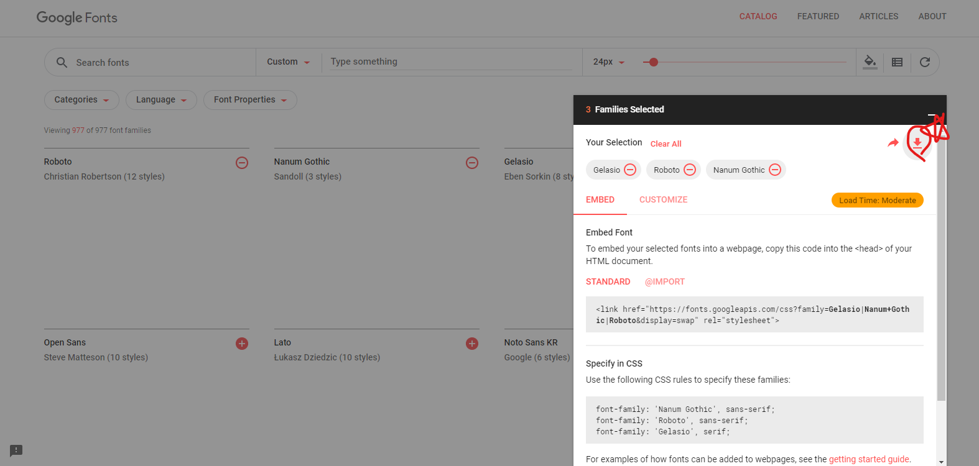Open the Nanum Gothic font card title
979x466 pixels.
click(x=302, y=162)
